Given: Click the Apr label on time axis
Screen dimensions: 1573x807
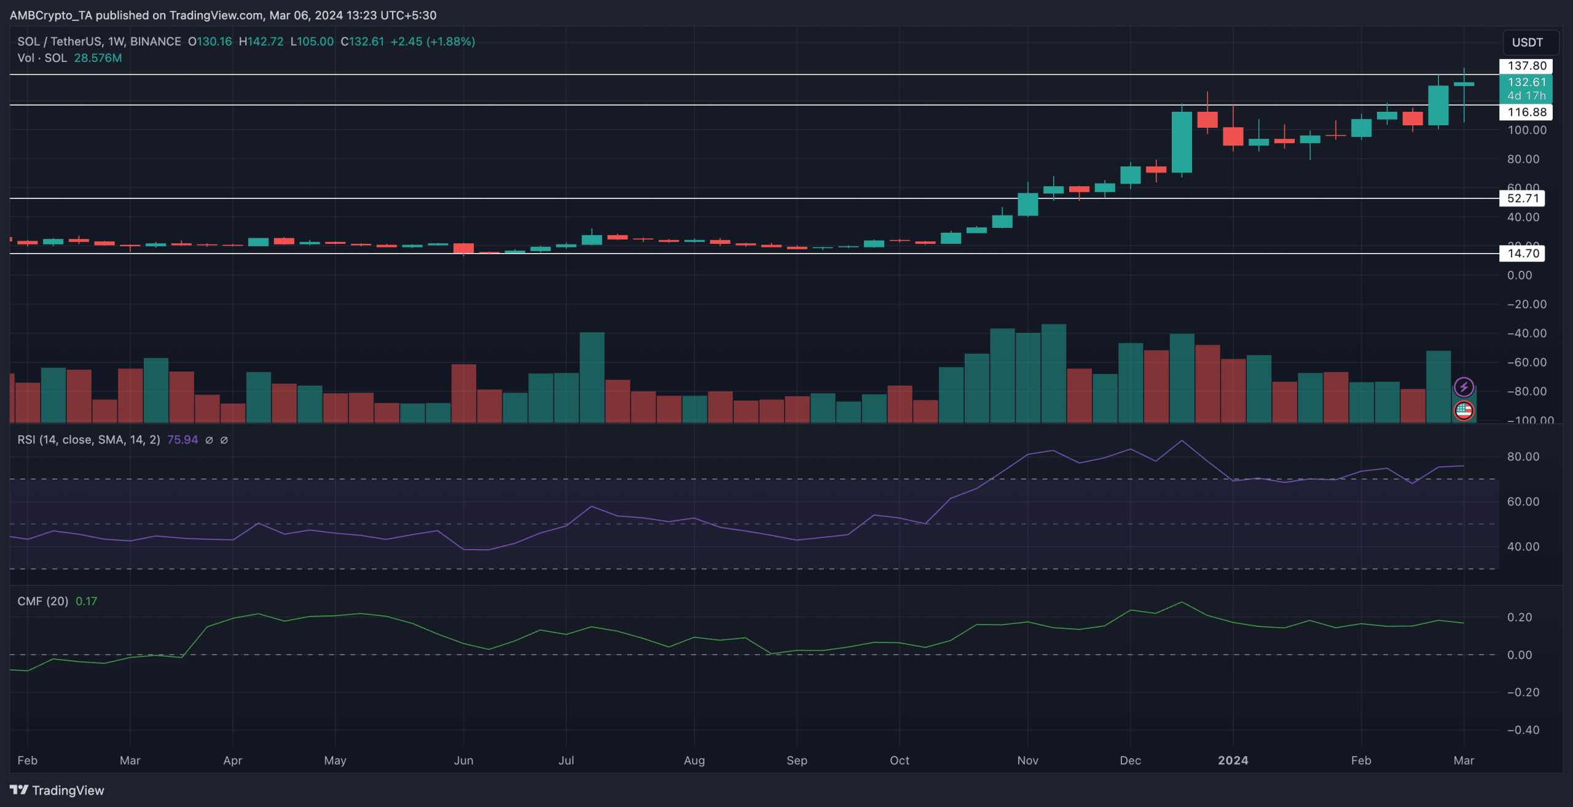Looking at the screenshot, I should (232, 760).
